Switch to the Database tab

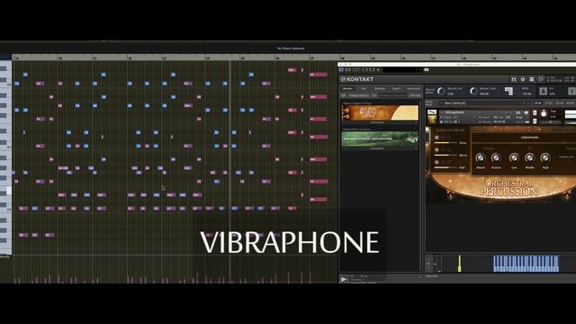380,88
